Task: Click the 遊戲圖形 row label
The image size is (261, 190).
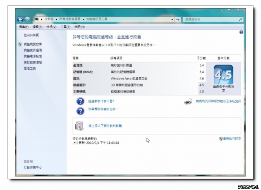Action: 80,85
